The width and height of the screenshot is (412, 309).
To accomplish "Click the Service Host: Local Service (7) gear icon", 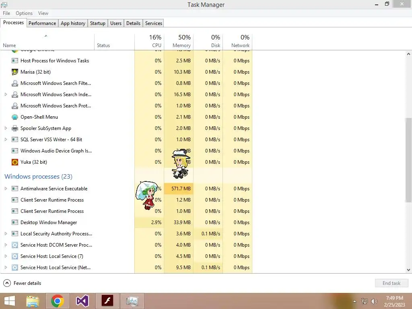I will coord(15,256).
